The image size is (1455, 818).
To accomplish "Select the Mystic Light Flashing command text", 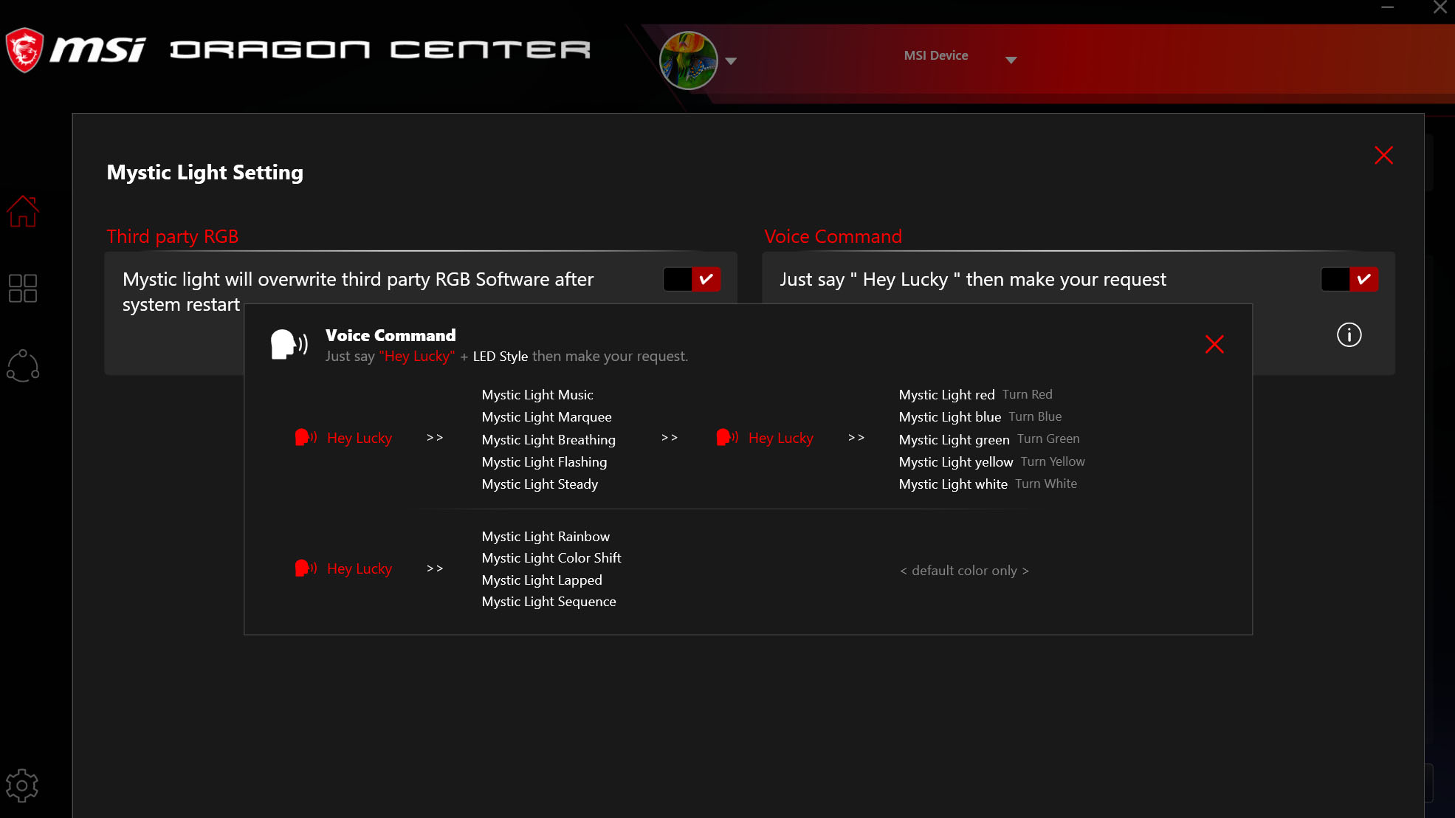I will point(544,462).
